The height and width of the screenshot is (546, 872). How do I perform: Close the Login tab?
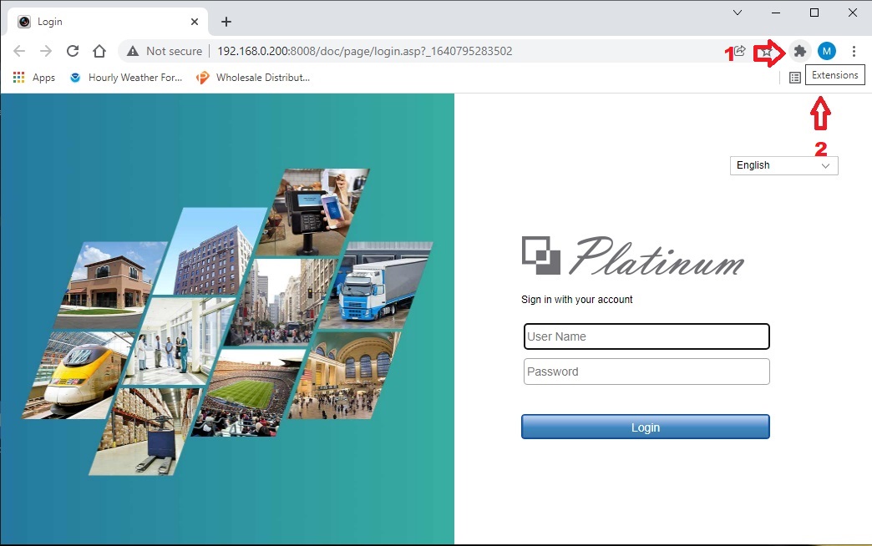(194, 22)
